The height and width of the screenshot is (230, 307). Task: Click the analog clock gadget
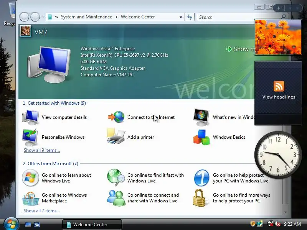[278, 154]
